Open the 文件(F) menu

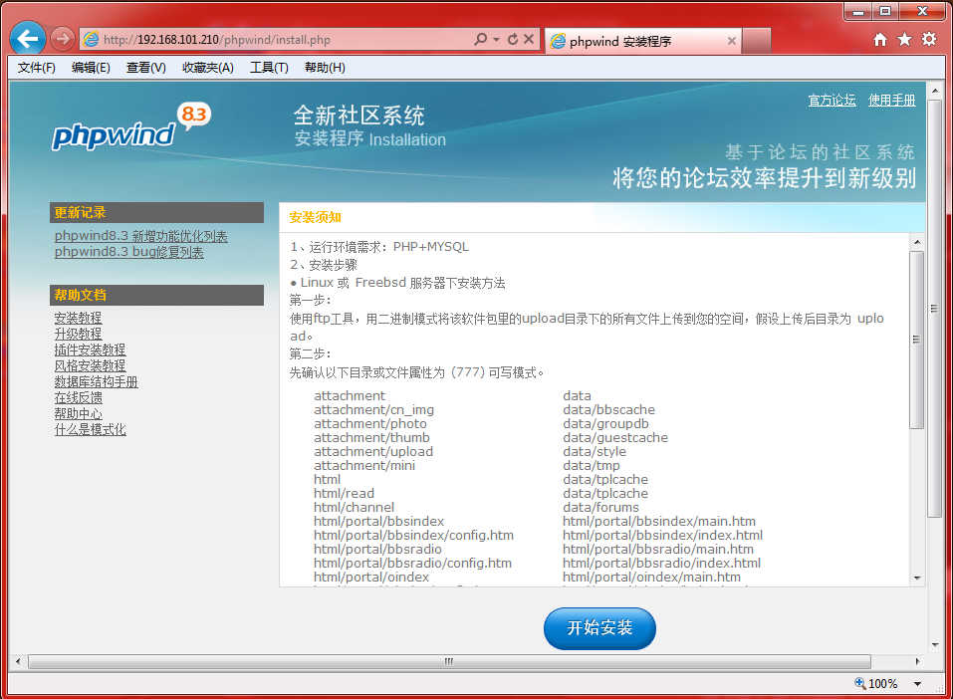coord(37,68)
